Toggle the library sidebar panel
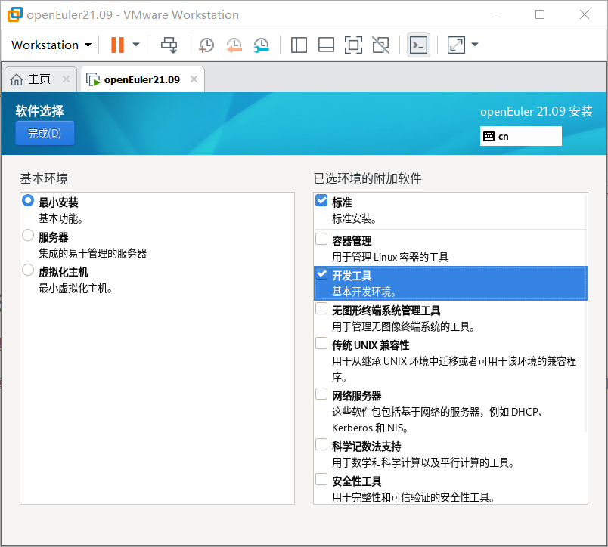Image resolution: width=608 pixels, height=547 pixels. click(299, 45)
